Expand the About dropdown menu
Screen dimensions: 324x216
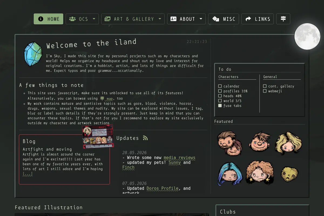tap(186, 19)
